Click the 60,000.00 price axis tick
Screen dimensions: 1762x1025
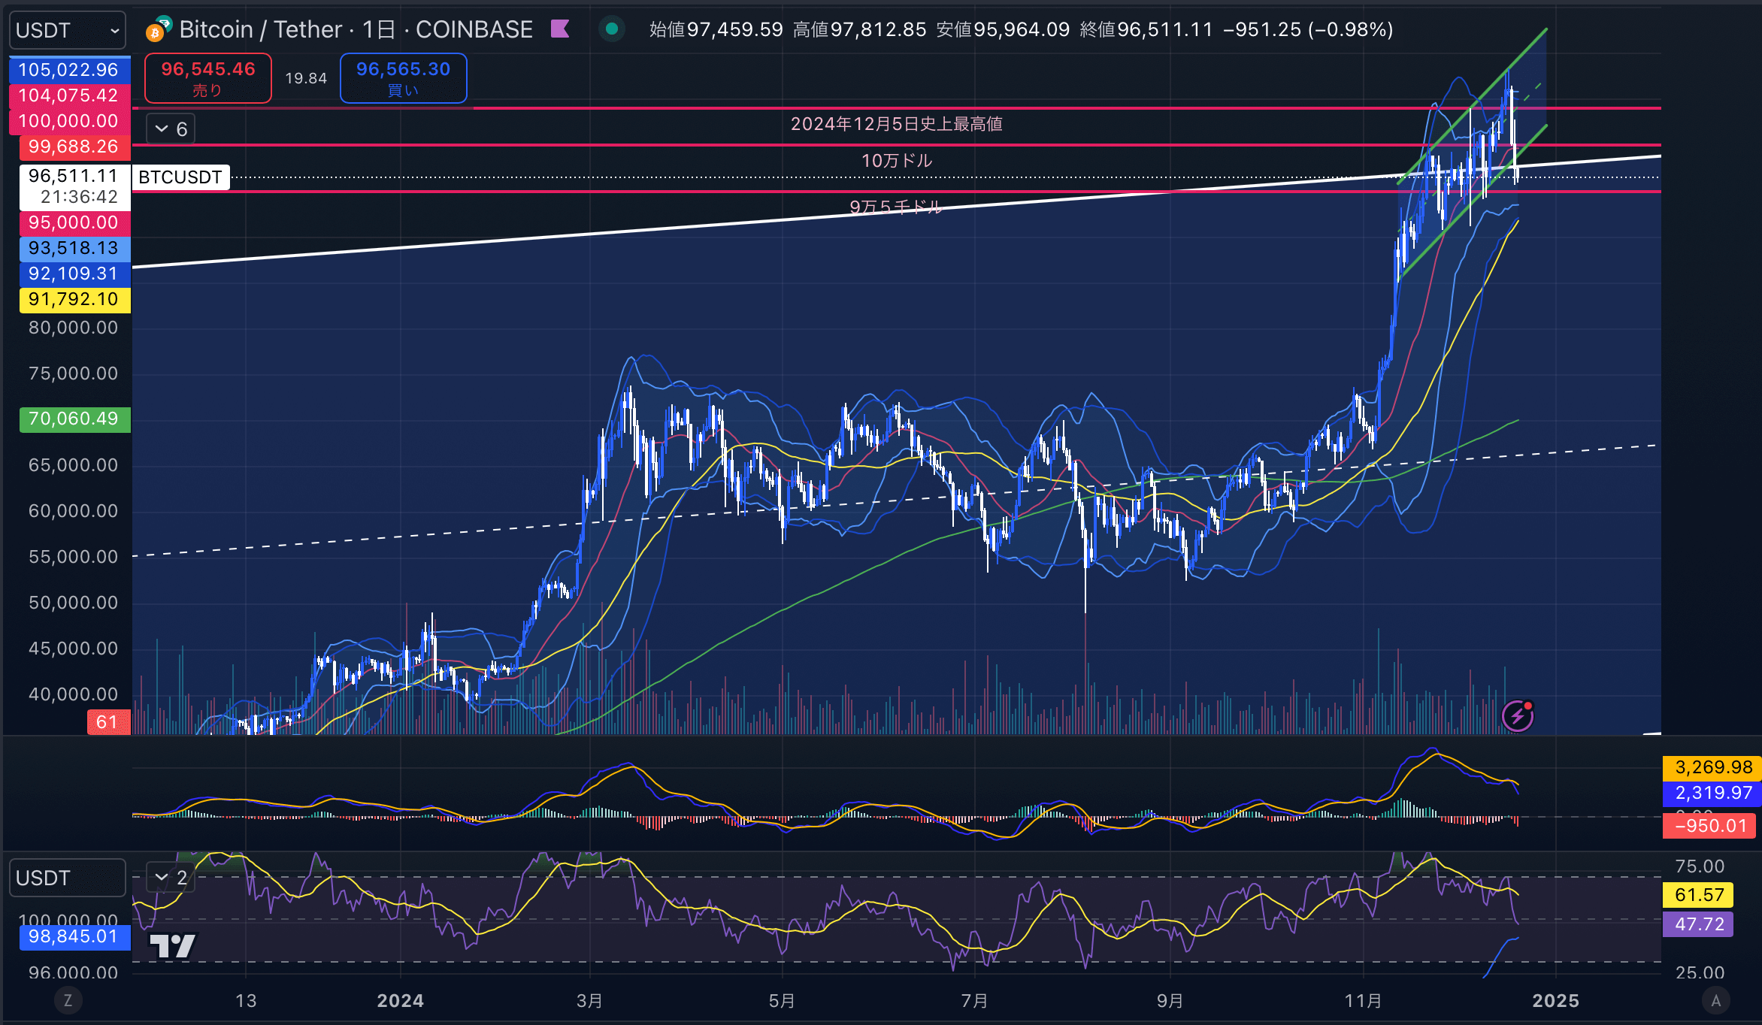point(74,511)
